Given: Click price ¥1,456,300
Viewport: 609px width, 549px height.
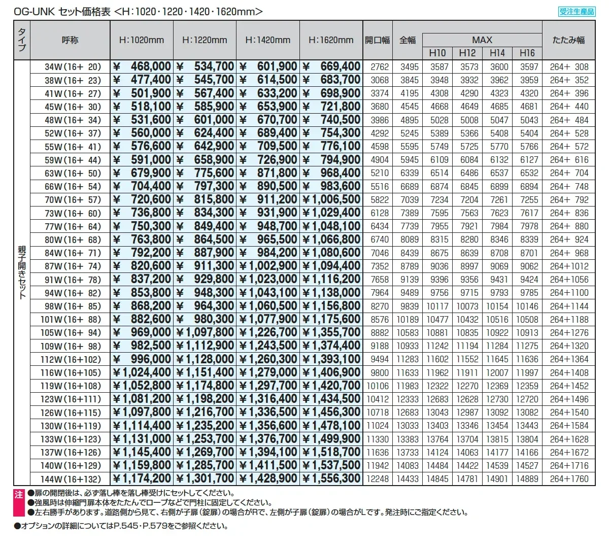Looking at the screenshot, I should click(x=331, y=412).
